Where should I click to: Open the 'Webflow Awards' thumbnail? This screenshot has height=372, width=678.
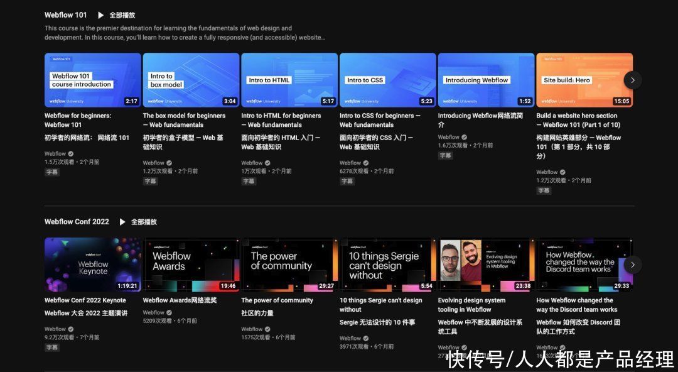click(x=191, y=265)
